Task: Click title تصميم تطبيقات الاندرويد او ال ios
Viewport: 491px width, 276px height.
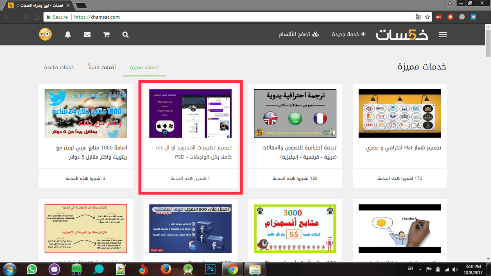Action: point(194,152)
